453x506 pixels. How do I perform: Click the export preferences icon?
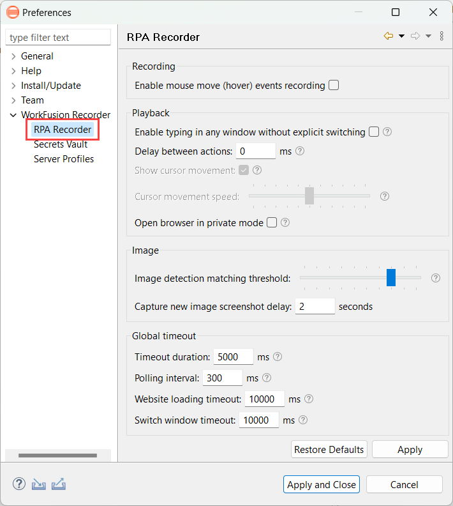tap(59, 484)
